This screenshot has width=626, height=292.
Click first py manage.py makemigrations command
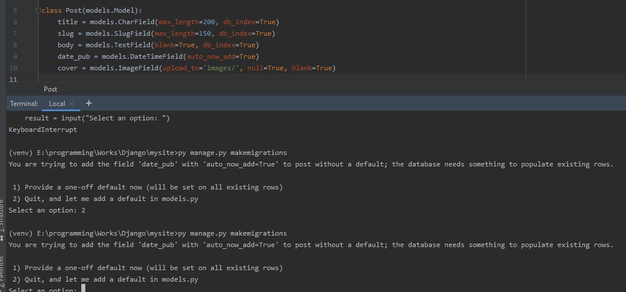point(232,153)
